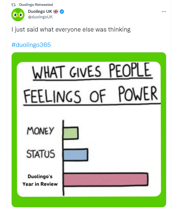
Task: Click the Duolingo Retweeted label
Action: [x=36, y=5]
